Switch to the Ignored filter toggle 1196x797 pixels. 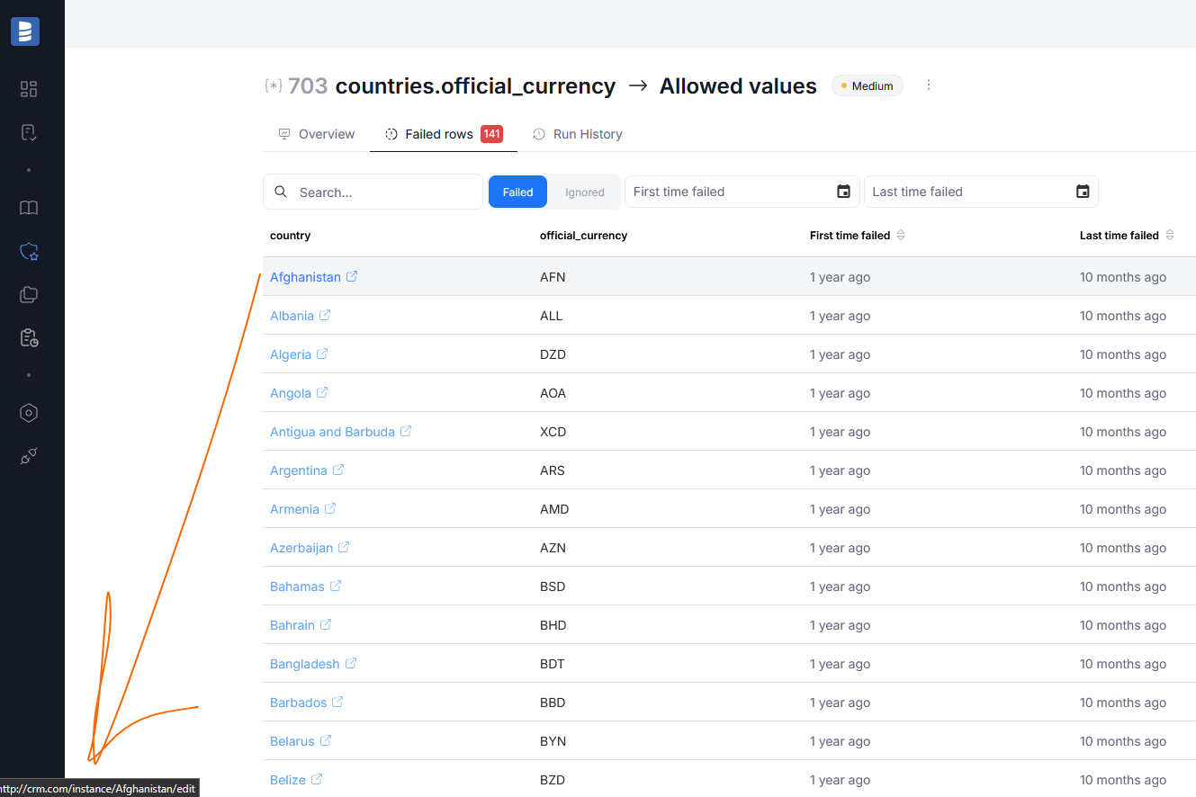[x=584, y=192]
